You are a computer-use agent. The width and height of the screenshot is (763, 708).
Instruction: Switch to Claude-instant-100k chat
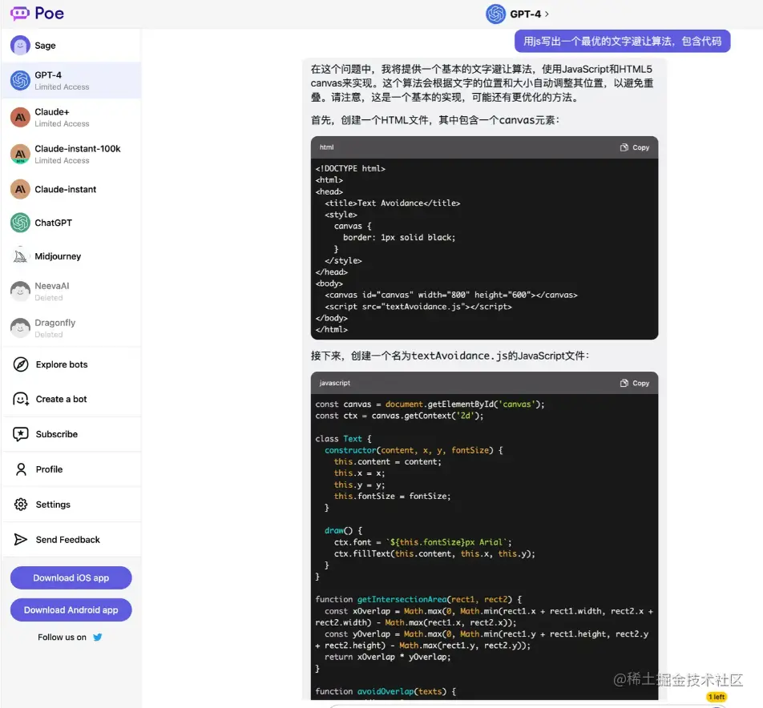pos(71,154)
